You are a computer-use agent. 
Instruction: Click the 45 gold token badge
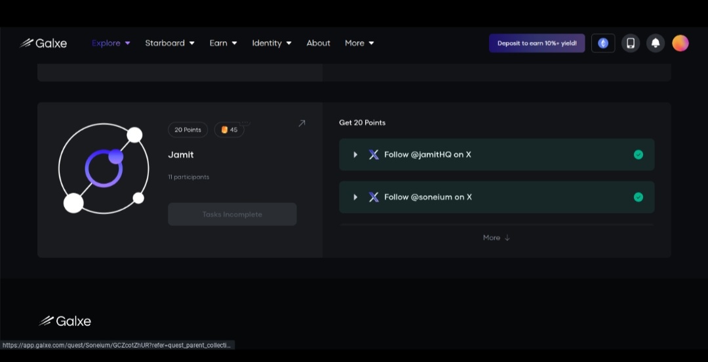pyautogui.click(x=229, y=130)
